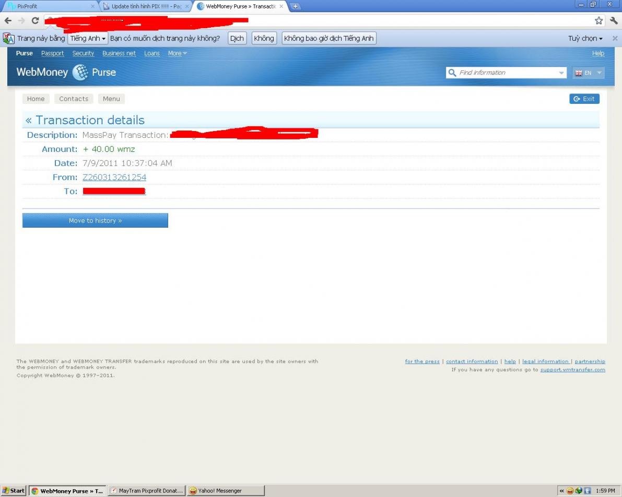This screenshot has height=497, width=622.
Task: Open a new tab with the plus button
Action: [295, 6]
